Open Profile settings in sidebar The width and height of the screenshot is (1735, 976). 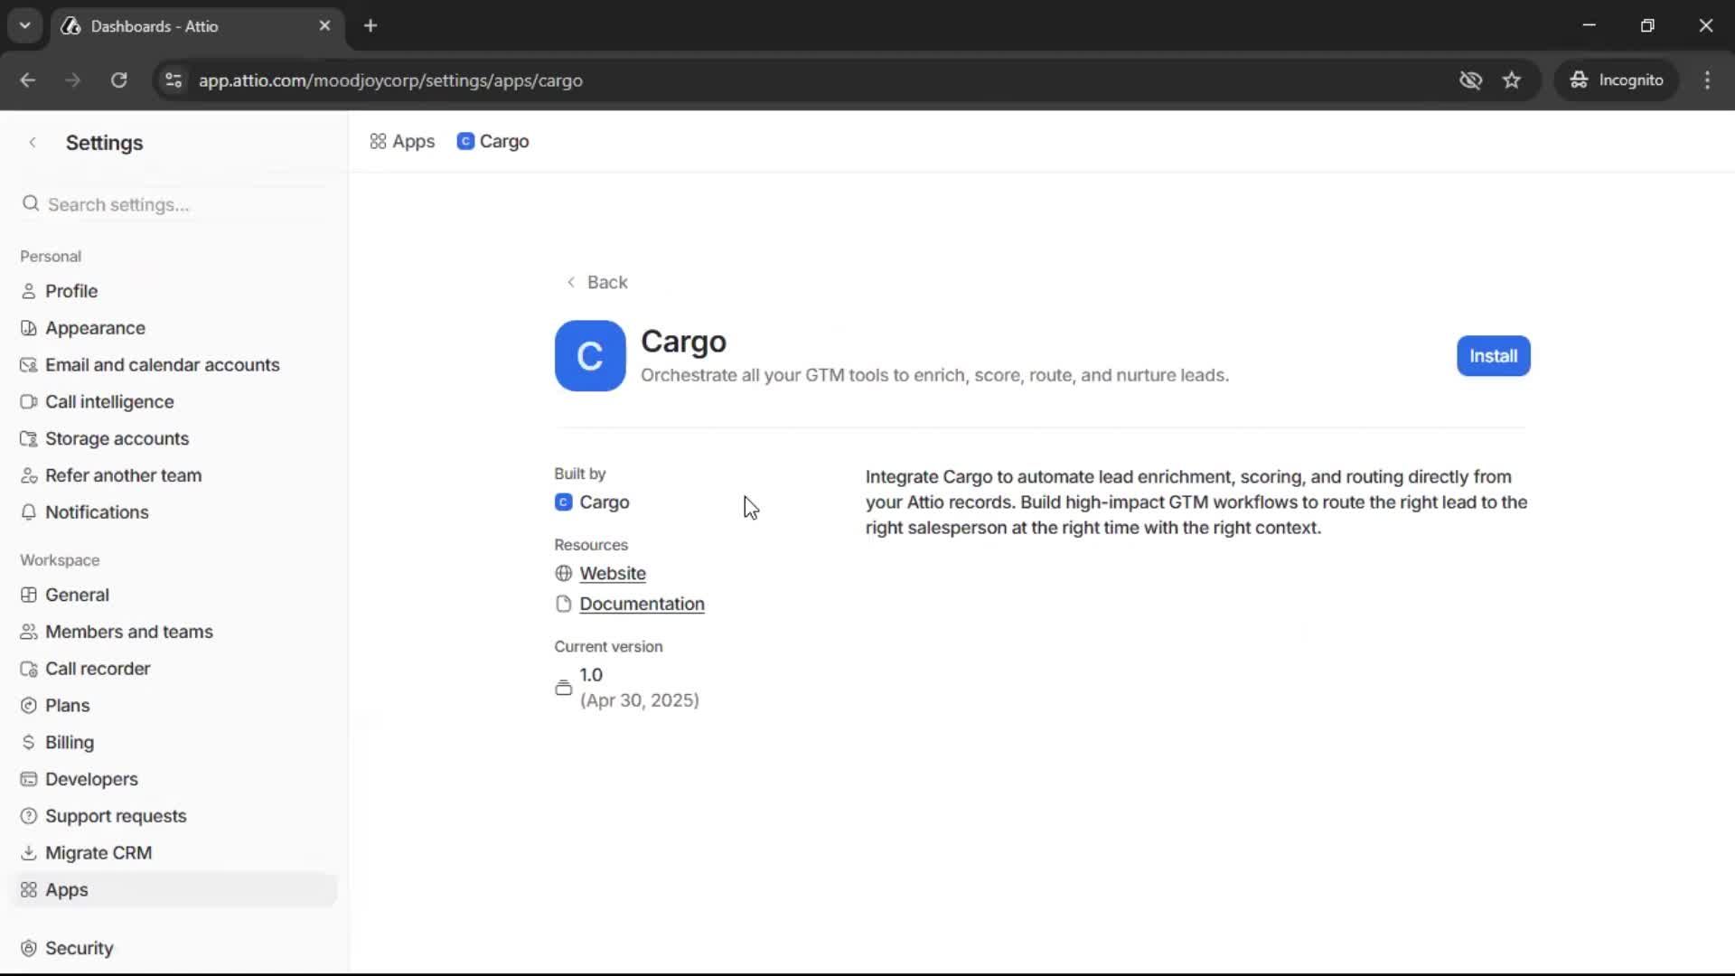[x=71, y=291]
